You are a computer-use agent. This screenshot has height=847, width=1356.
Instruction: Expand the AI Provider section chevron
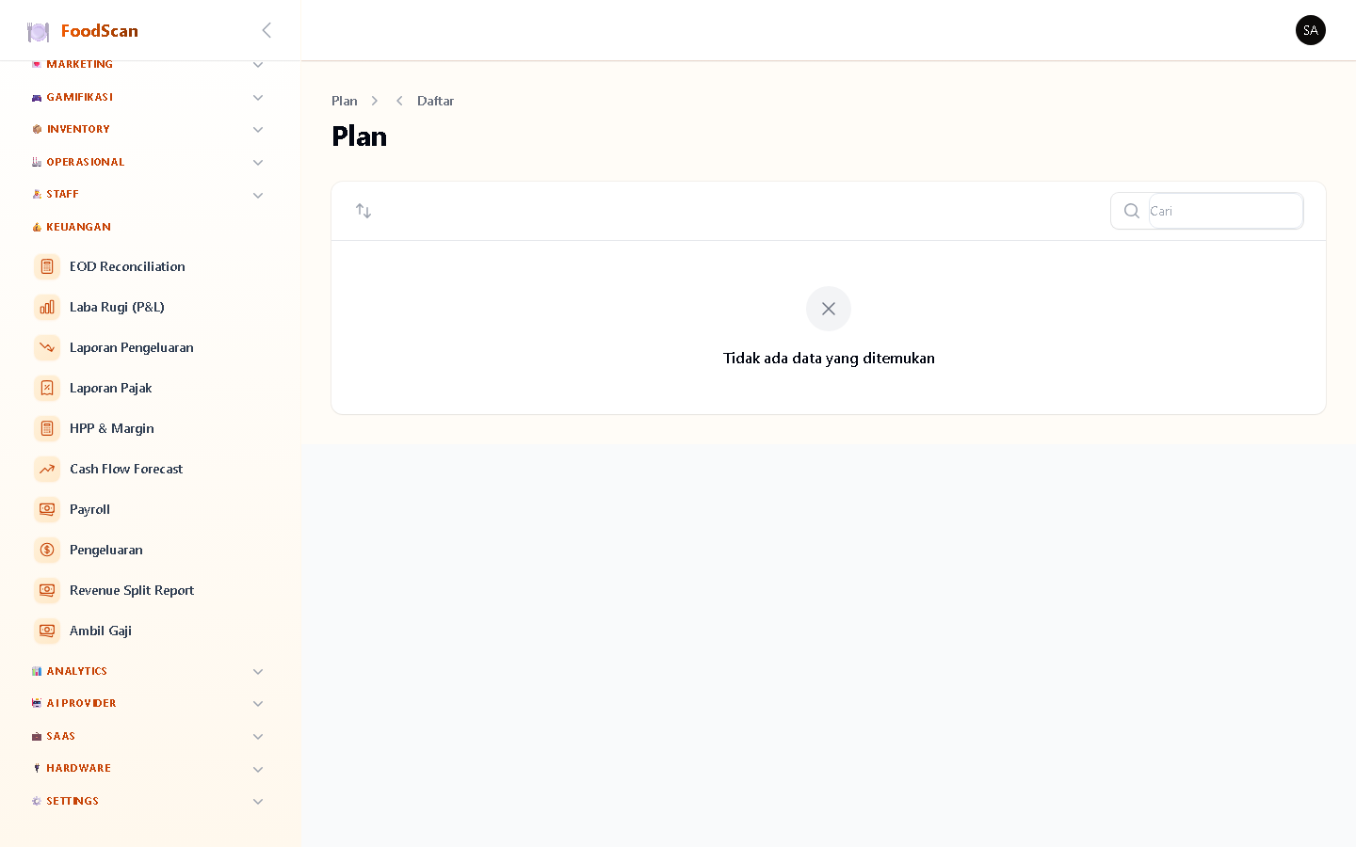click(x=258, y=704)
